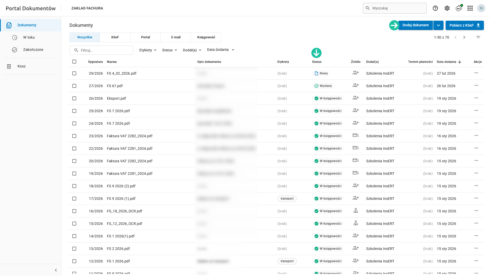
Task: Click the InsERT notification icon with green dot
Action: [x=459, y=8]
